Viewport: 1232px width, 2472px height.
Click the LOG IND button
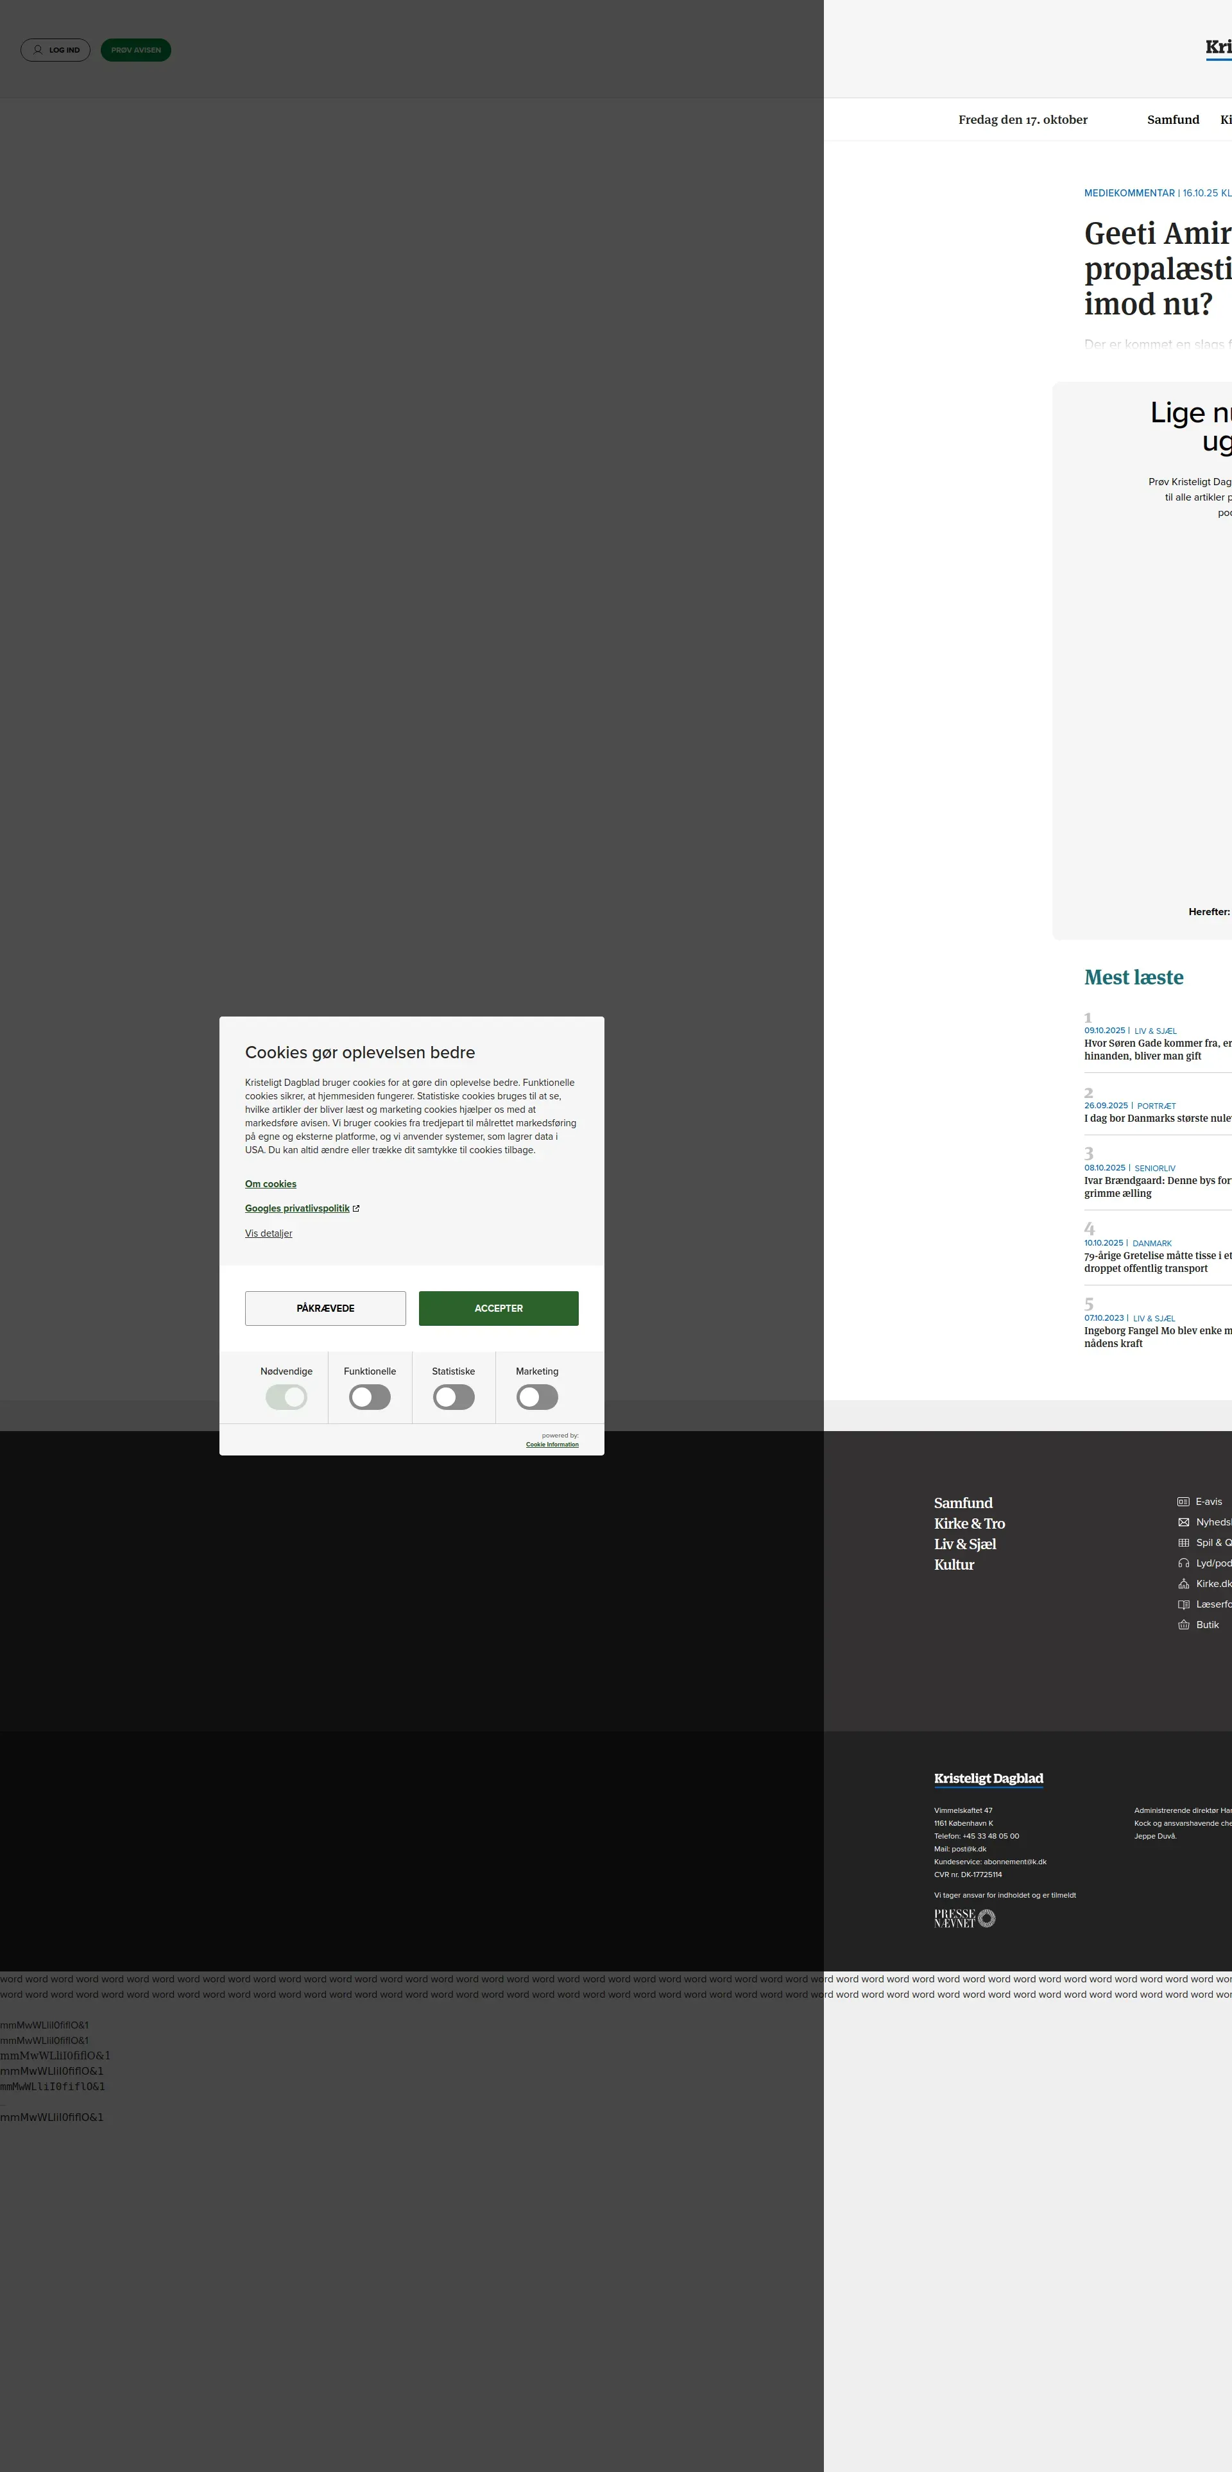click(56, 50)
